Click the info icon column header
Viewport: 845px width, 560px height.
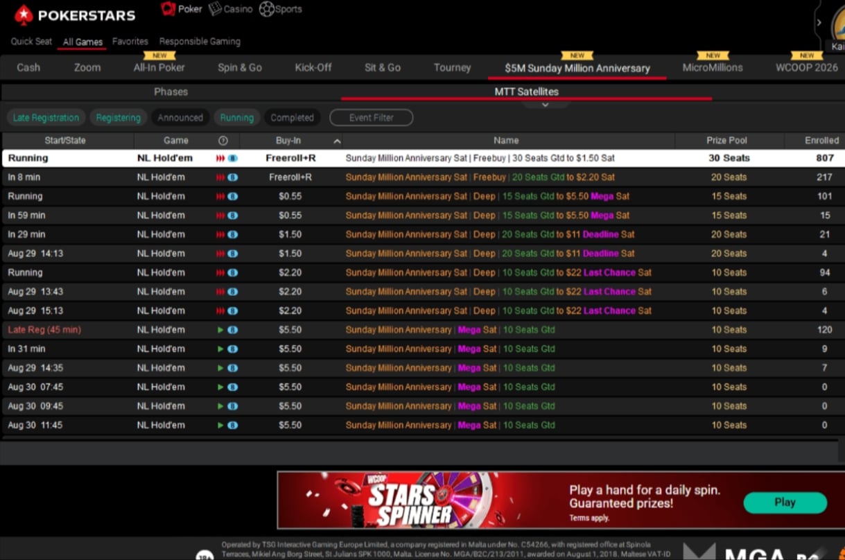[x=223, y=141]
